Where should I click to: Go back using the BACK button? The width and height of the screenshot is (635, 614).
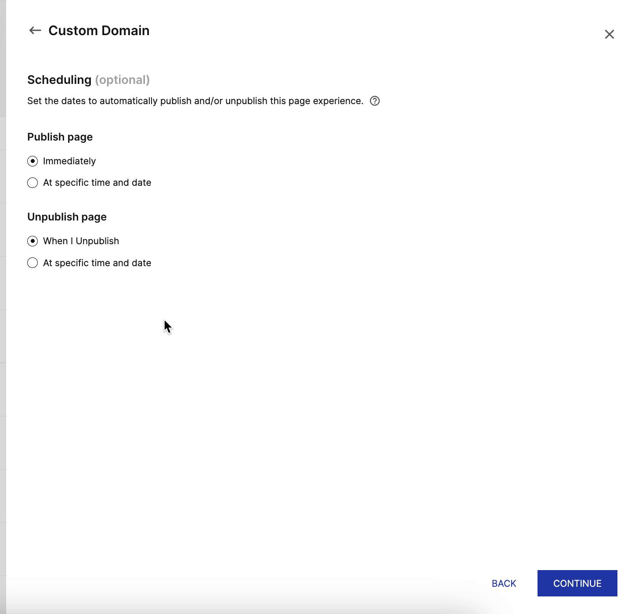[504, 583]
